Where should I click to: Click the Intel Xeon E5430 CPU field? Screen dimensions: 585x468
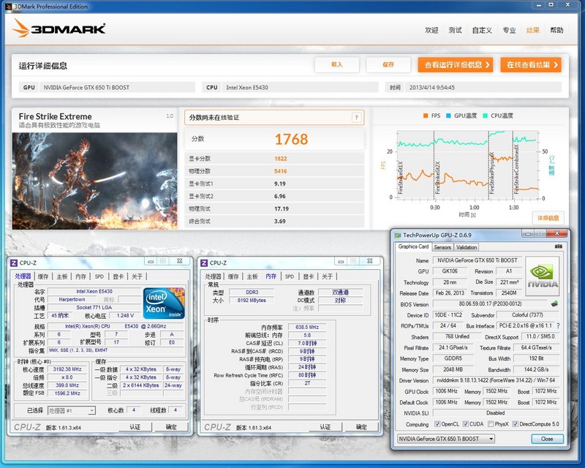[300, 87]
